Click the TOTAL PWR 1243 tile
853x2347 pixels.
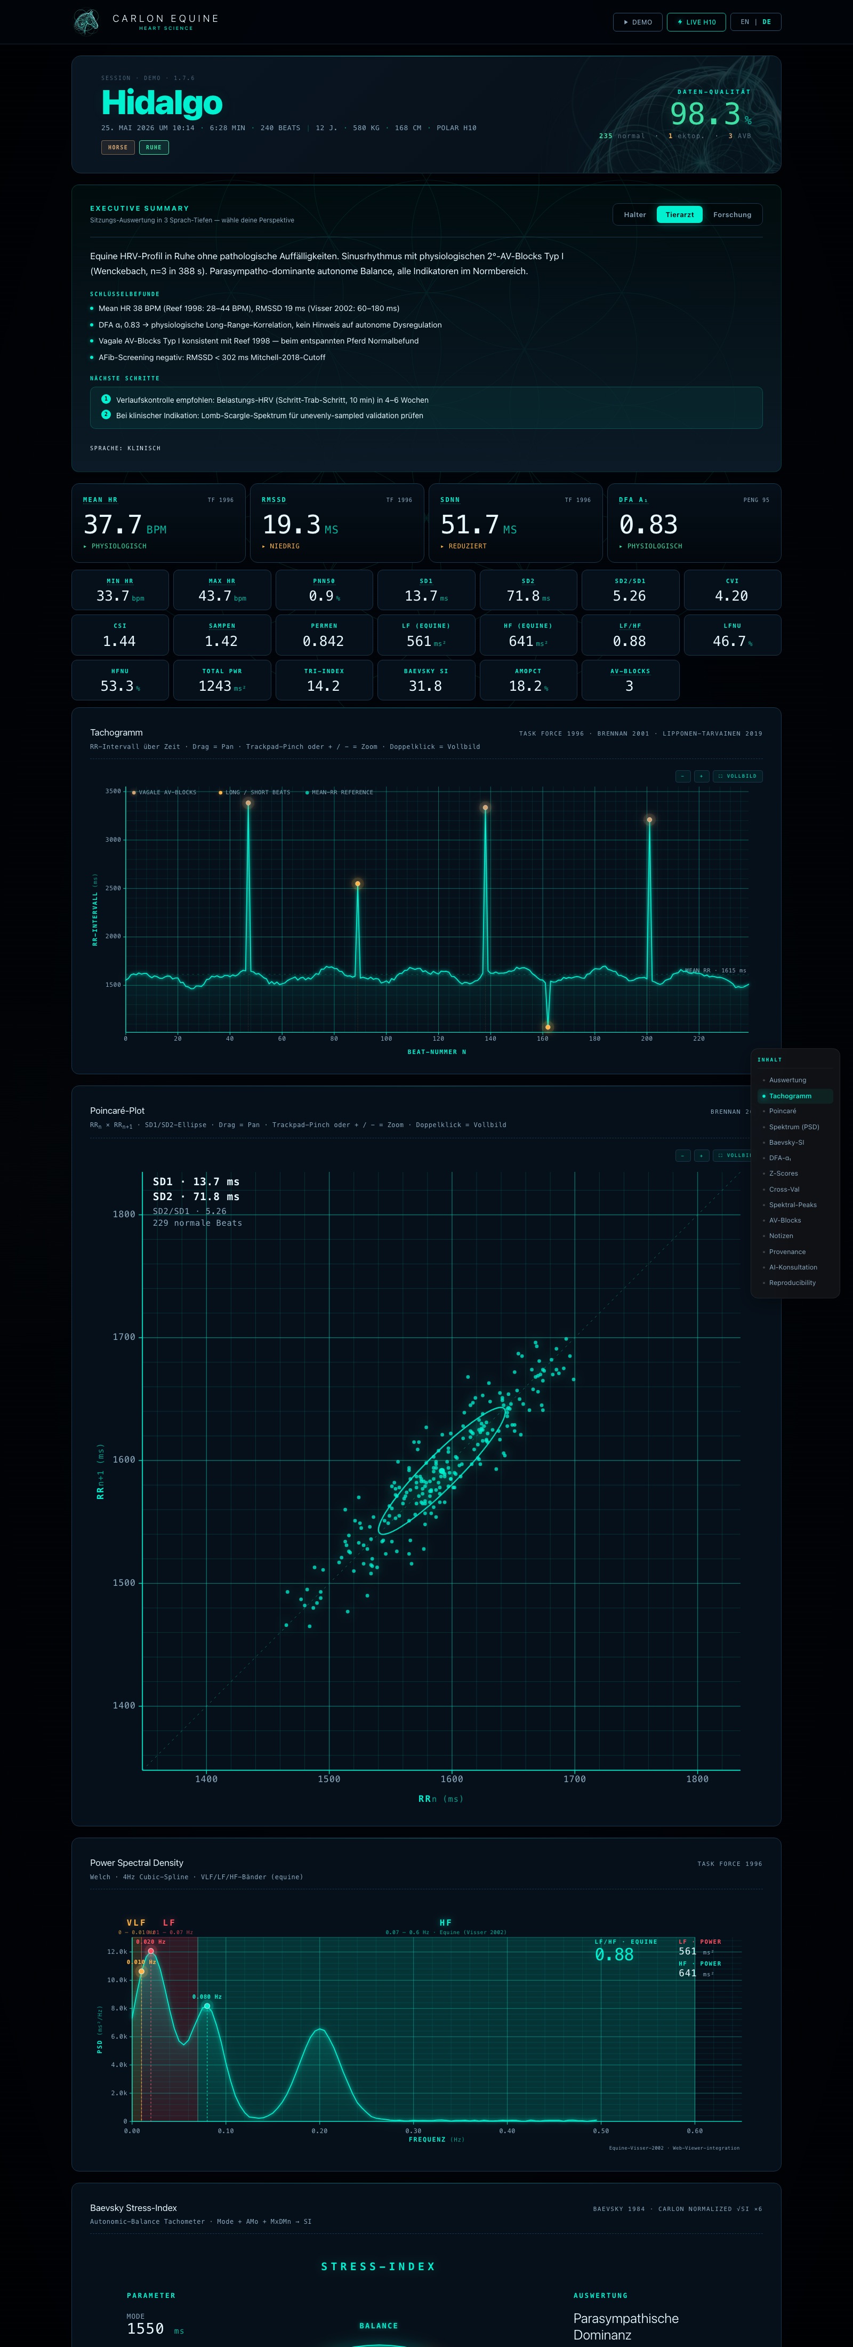(x=222, y=680)
